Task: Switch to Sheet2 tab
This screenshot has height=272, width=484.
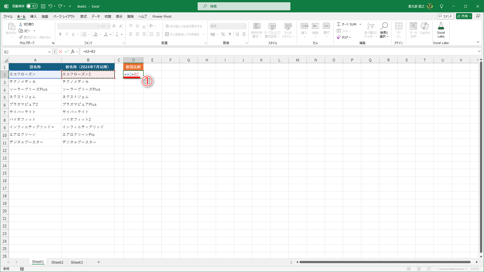Action: 57,262
